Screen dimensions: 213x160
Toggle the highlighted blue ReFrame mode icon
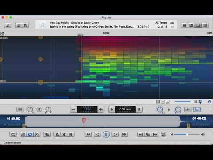click(200, 102)
